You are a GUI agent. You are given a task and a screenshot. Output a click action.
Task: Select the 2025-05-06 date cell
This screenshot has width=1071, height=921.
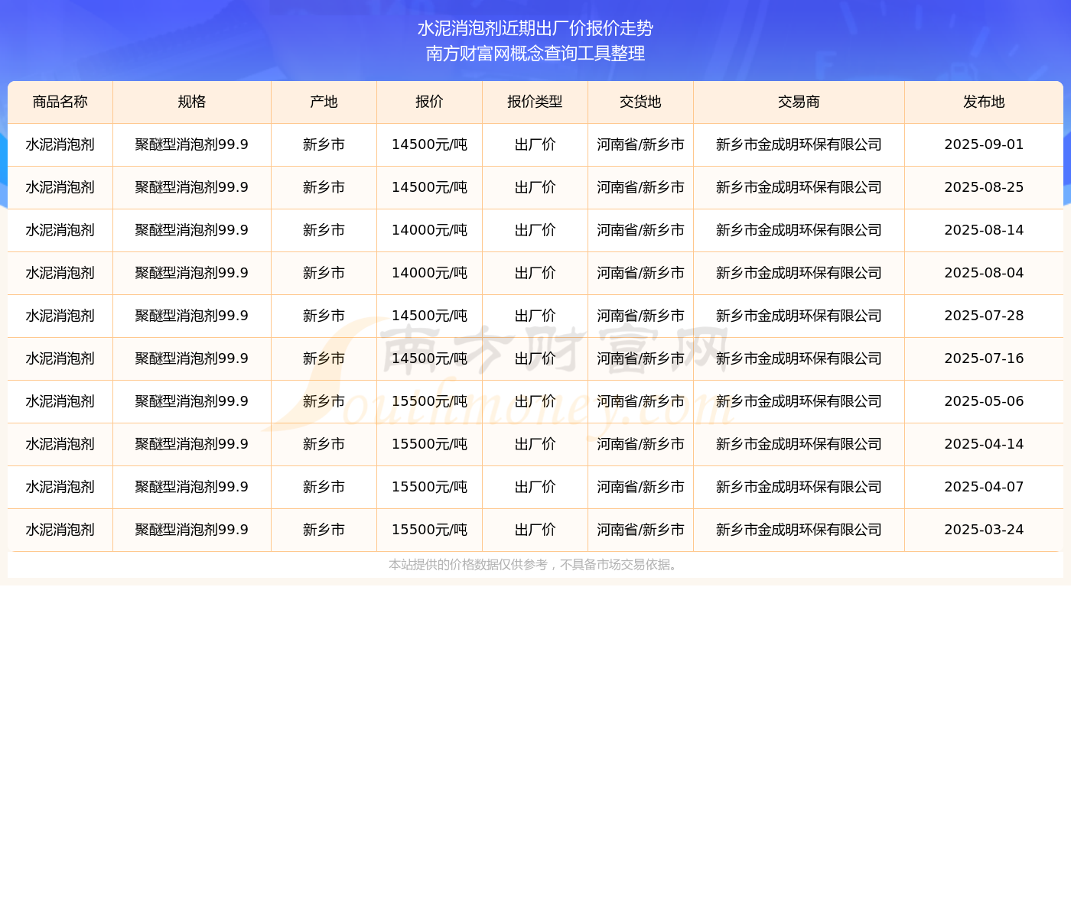[984, 401]
